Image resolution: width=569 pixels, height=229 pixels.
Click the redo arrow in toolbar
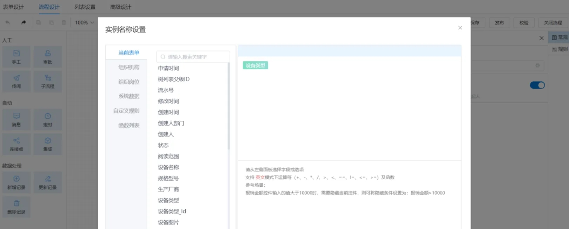coord(24,22)
